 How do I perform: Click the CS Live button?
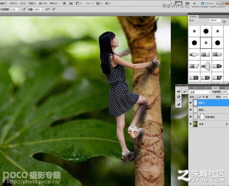(207, 3)
